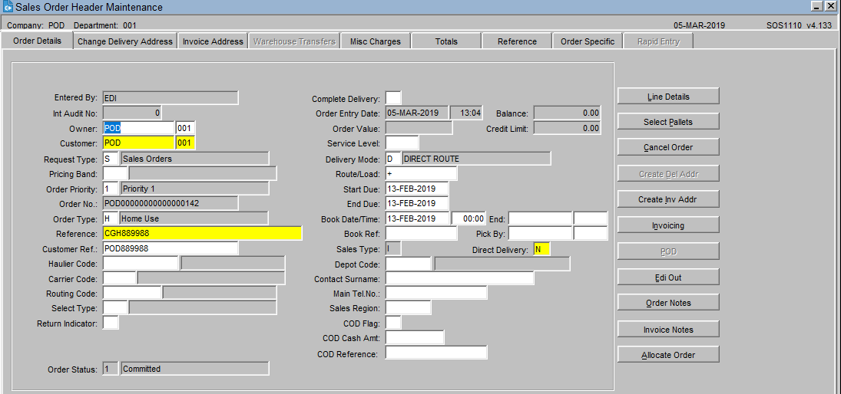841x394 pixels.
Task: Open the Order Notes
Action: (667, 303)
